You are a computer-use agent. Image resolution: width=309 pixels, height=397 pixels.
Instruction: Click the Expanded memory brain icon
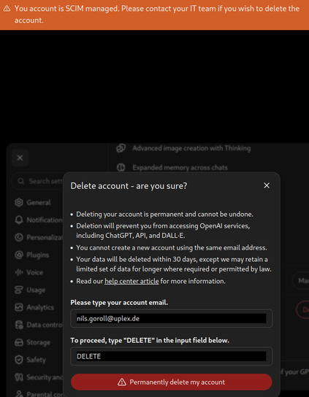click(121, 167)
